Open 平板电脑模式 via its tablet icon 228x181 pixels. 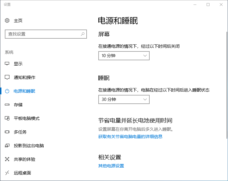pos(7,118)
